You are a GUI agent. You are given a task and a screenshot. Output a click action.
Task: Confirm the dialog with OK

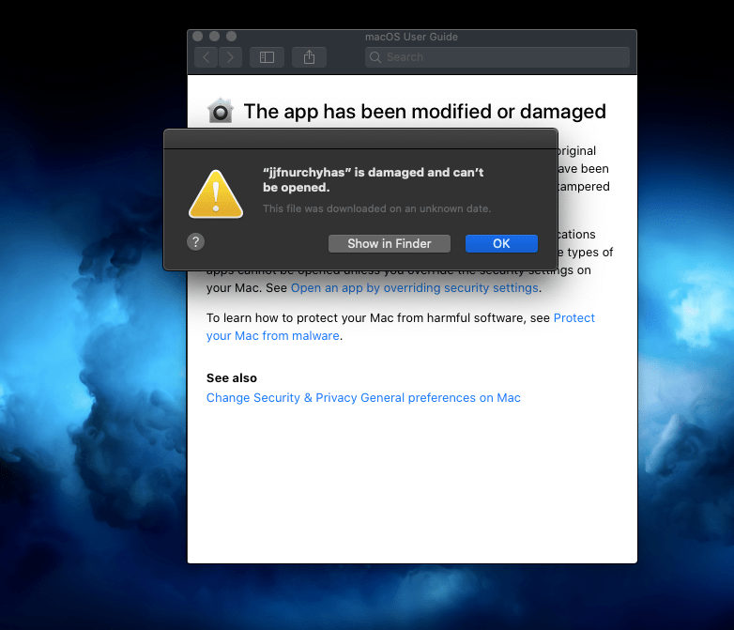tap(501, 243)
